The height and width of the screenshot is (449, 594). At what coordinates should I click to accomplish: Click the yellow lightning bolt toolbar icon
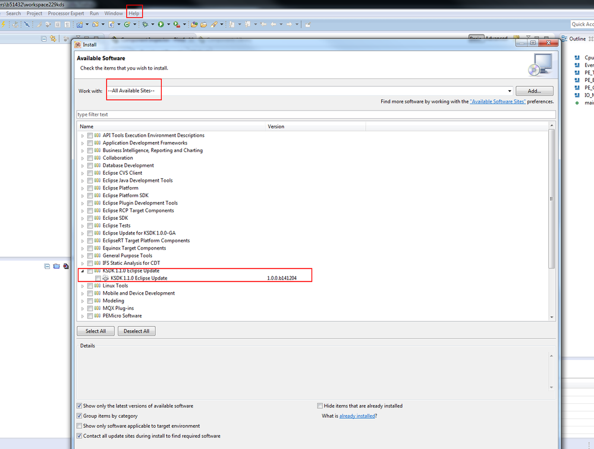pyautogui.click(x=3, y=24)
